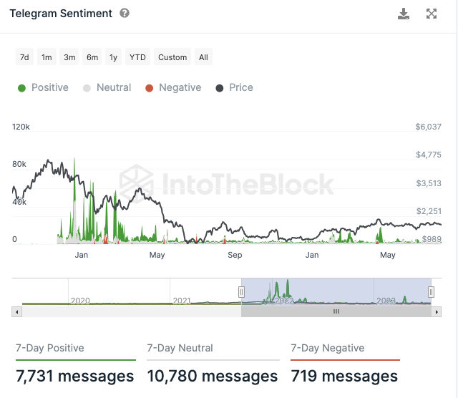The width and height of the screenshot is (458, 398).
Task: Toggle Price line in legend
Action: pos(234,87)
